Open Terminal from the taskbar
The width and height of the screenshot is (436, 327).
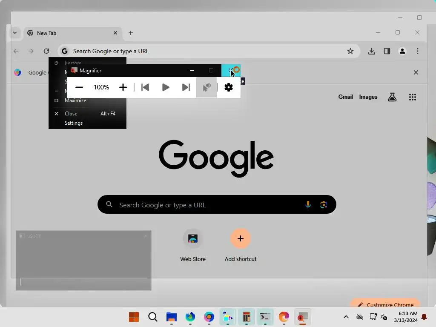pos(265,317)
